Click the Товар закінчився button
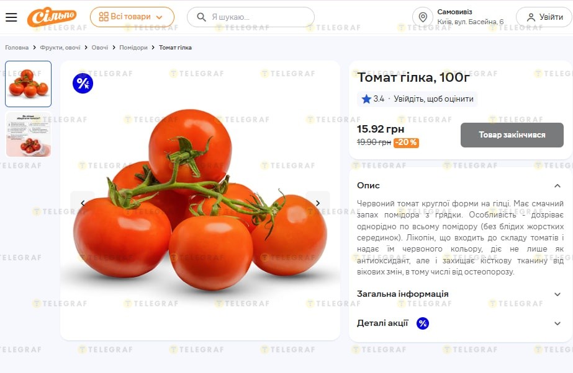 coord(512,135)
